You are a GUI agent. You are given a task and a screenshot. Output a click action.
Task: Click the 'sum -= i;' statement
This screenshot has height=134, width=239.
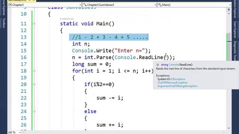point(110,98)
